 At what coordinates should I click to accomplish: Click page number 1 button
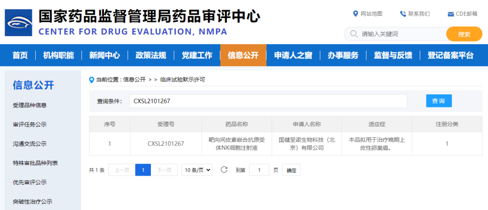pyautogui.click(x=143, y=170)
